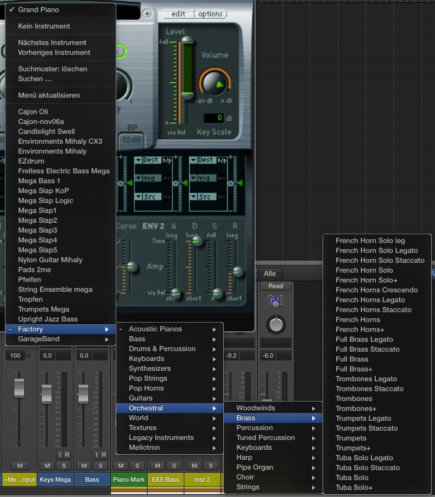Select Nylon Guitar Mihaly instrument

(60, 259)
